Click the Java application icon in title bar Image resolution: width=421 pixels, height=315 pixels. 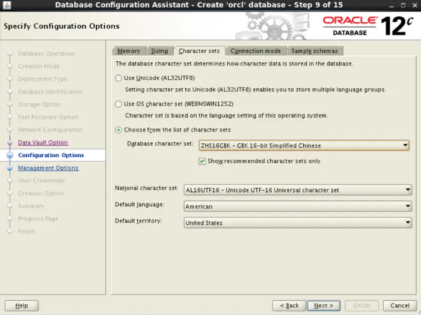(x=7, y=5)
